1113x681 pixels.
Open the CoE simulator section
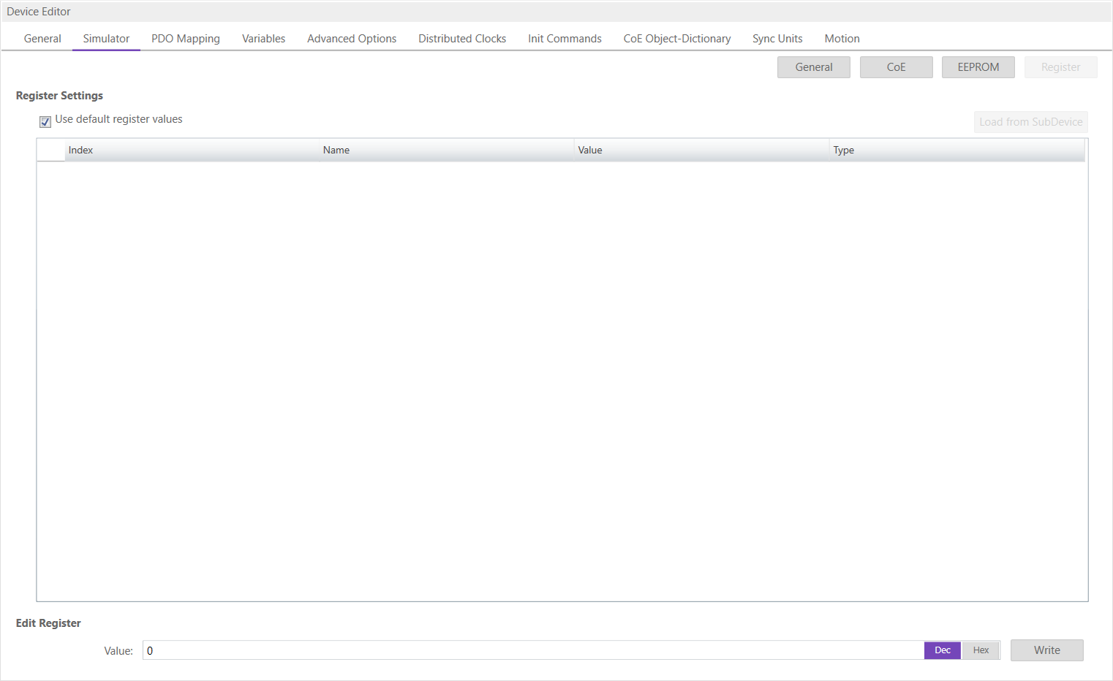click(896, 67)
